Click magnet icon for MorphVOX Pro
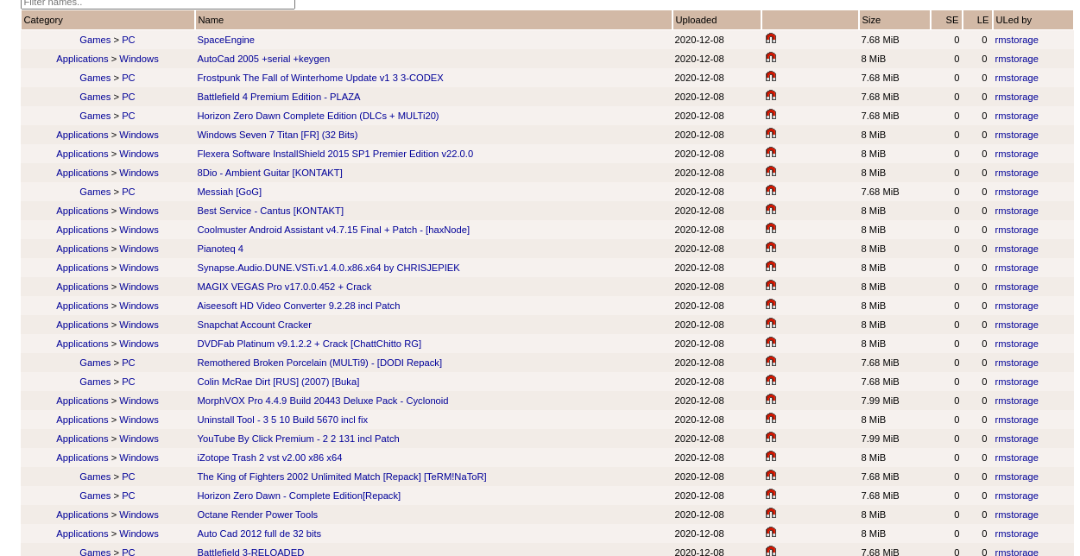The width and height of the screenshot is (1080, 556). click(x=771, y=400)
